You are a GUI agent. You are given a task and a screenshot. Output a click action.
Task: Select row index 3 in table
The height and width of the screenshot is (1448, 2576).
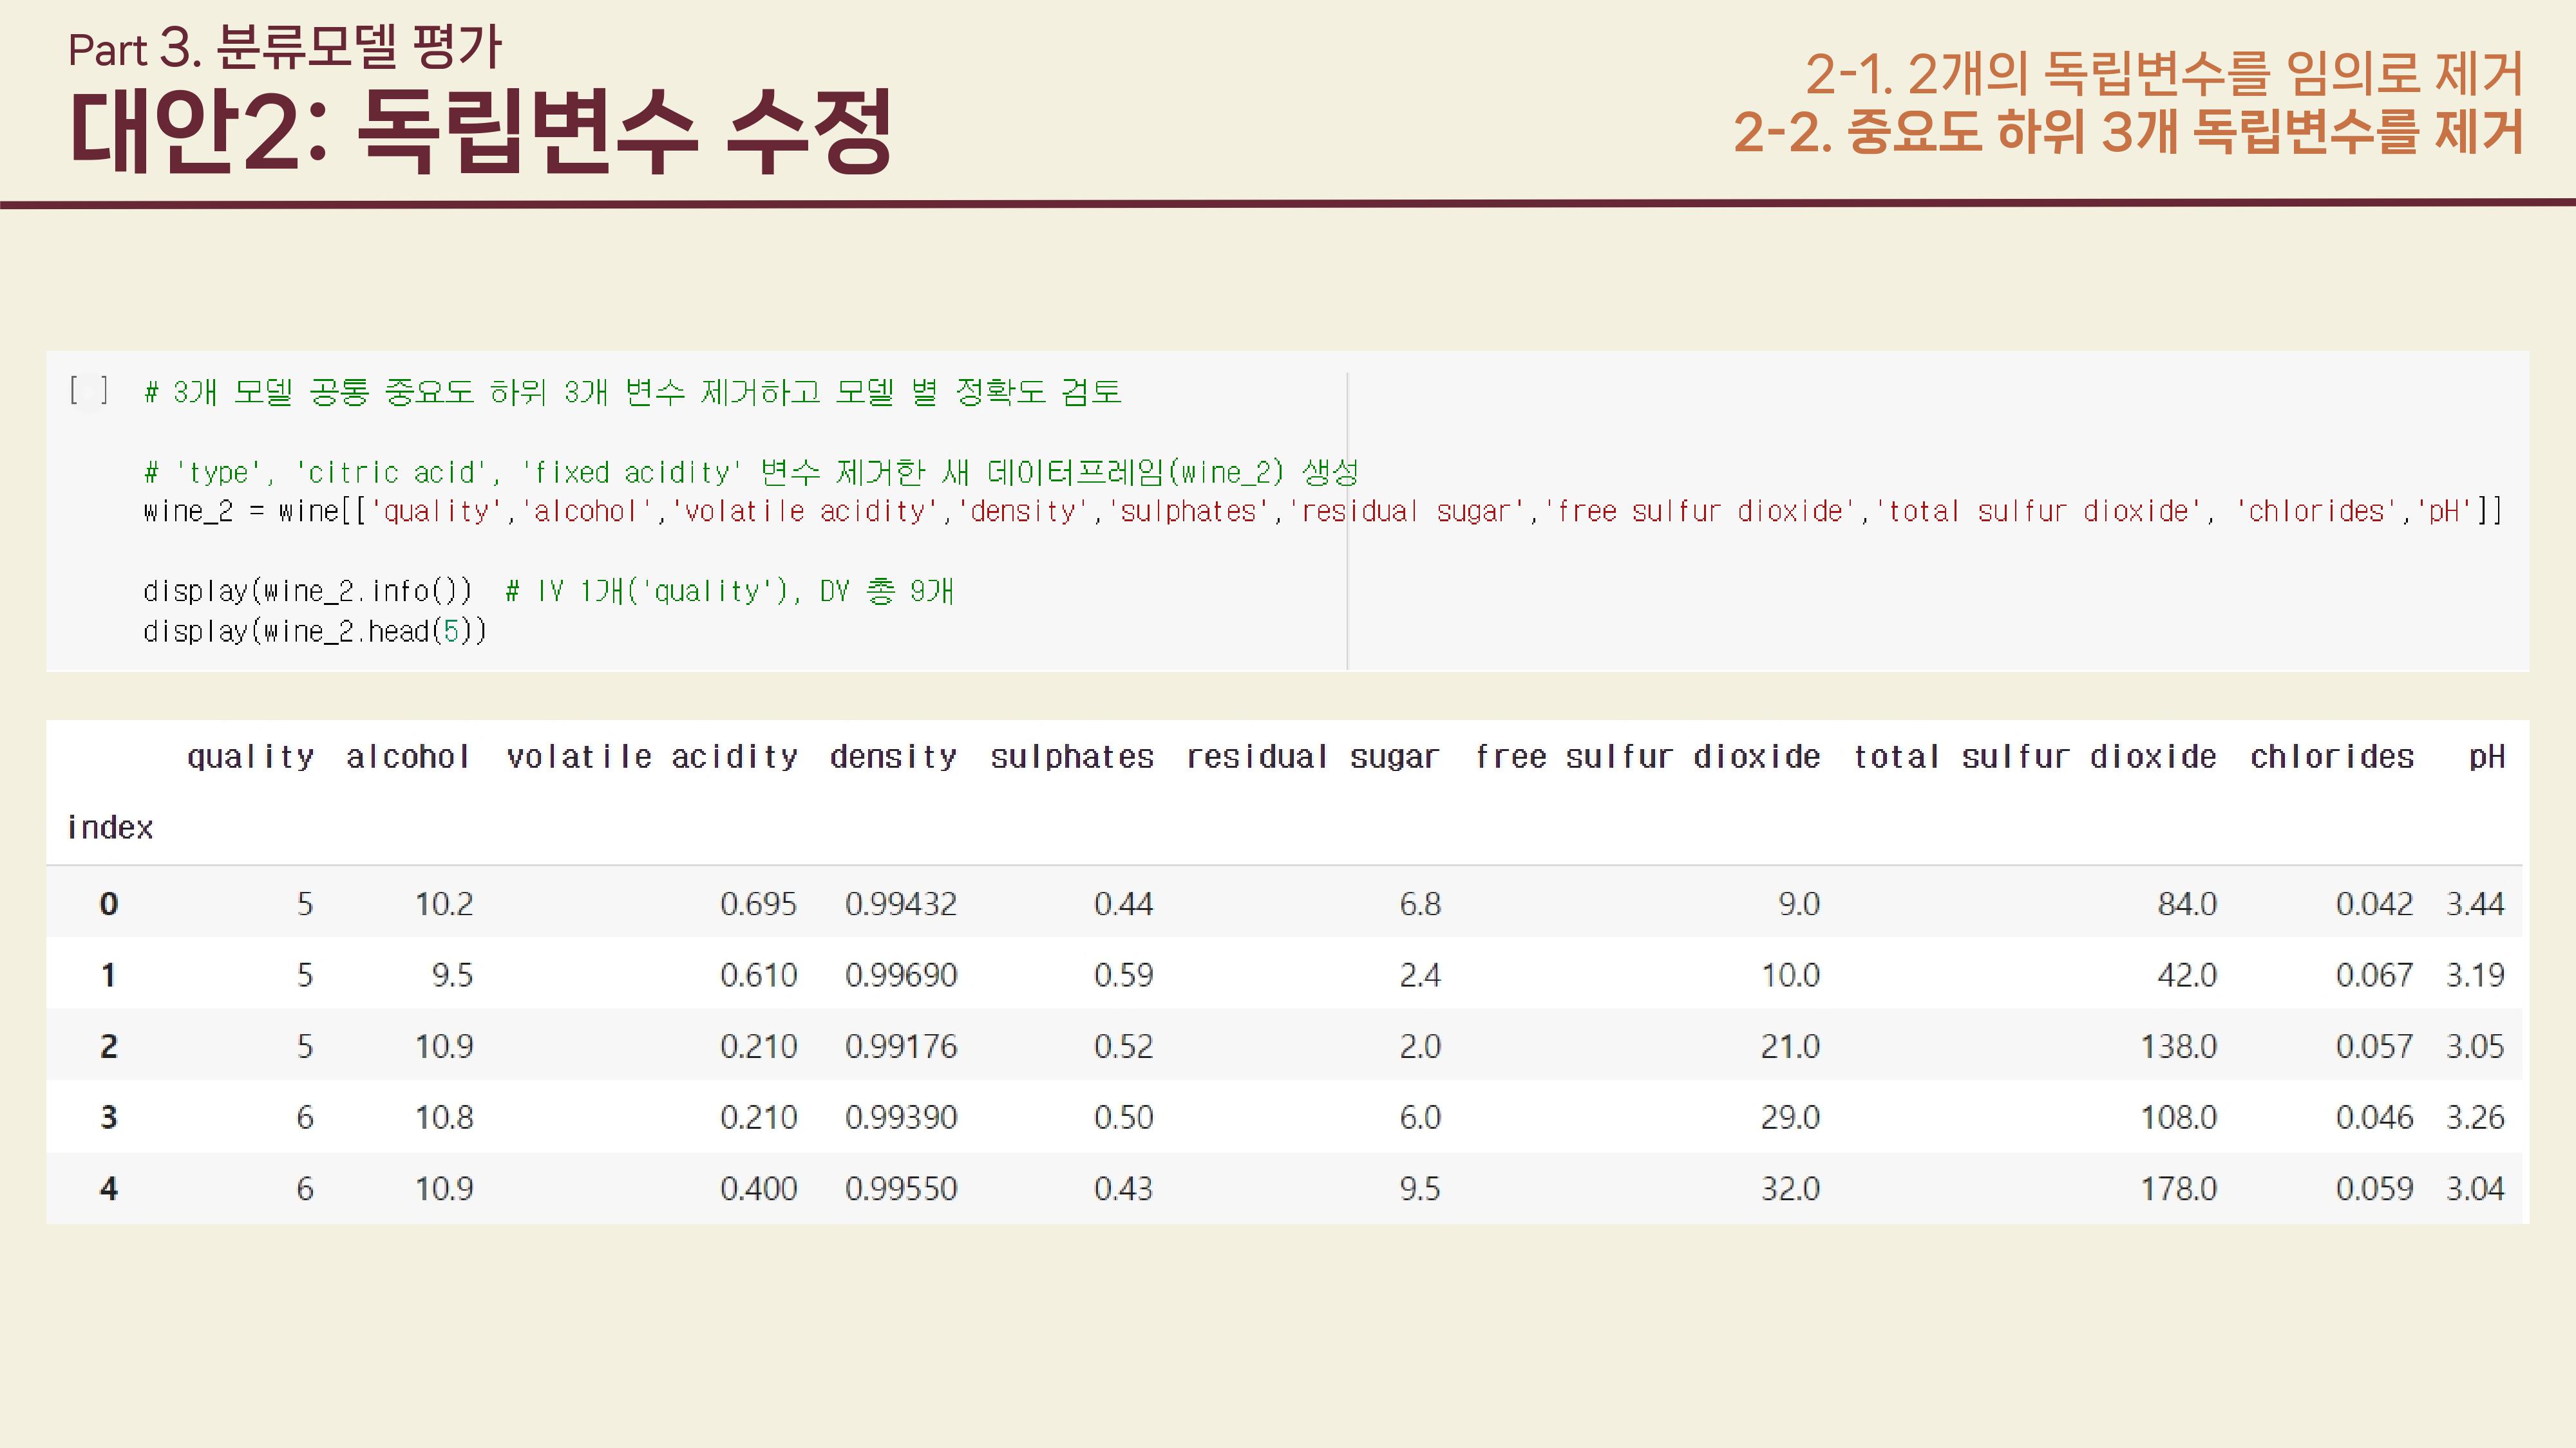click(x=109, y=1116)
